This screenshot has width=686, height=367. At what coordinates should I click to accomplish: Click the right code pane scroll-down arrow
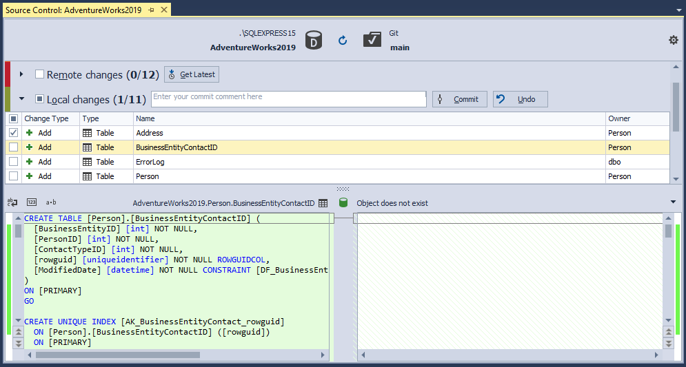point(669,320)
